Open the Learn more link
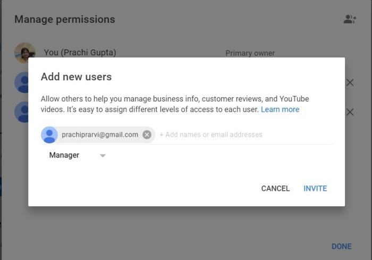Image resolution: width=372 pixels, height=260 pixels. click(280, 110)
